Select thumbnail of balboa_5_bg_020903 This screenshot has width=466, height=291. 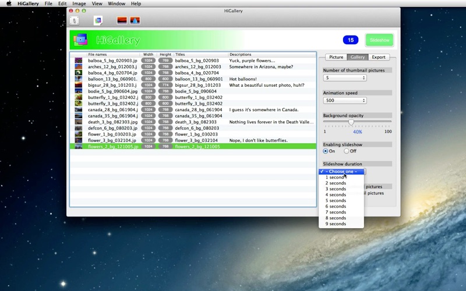(79, 61)
